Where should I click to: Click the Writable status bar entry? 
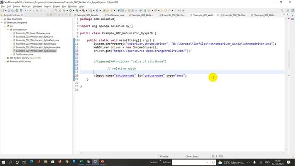164,156
